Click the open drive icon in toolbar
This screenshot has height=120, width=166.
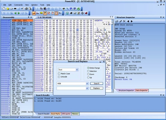(x=11, y=9)
